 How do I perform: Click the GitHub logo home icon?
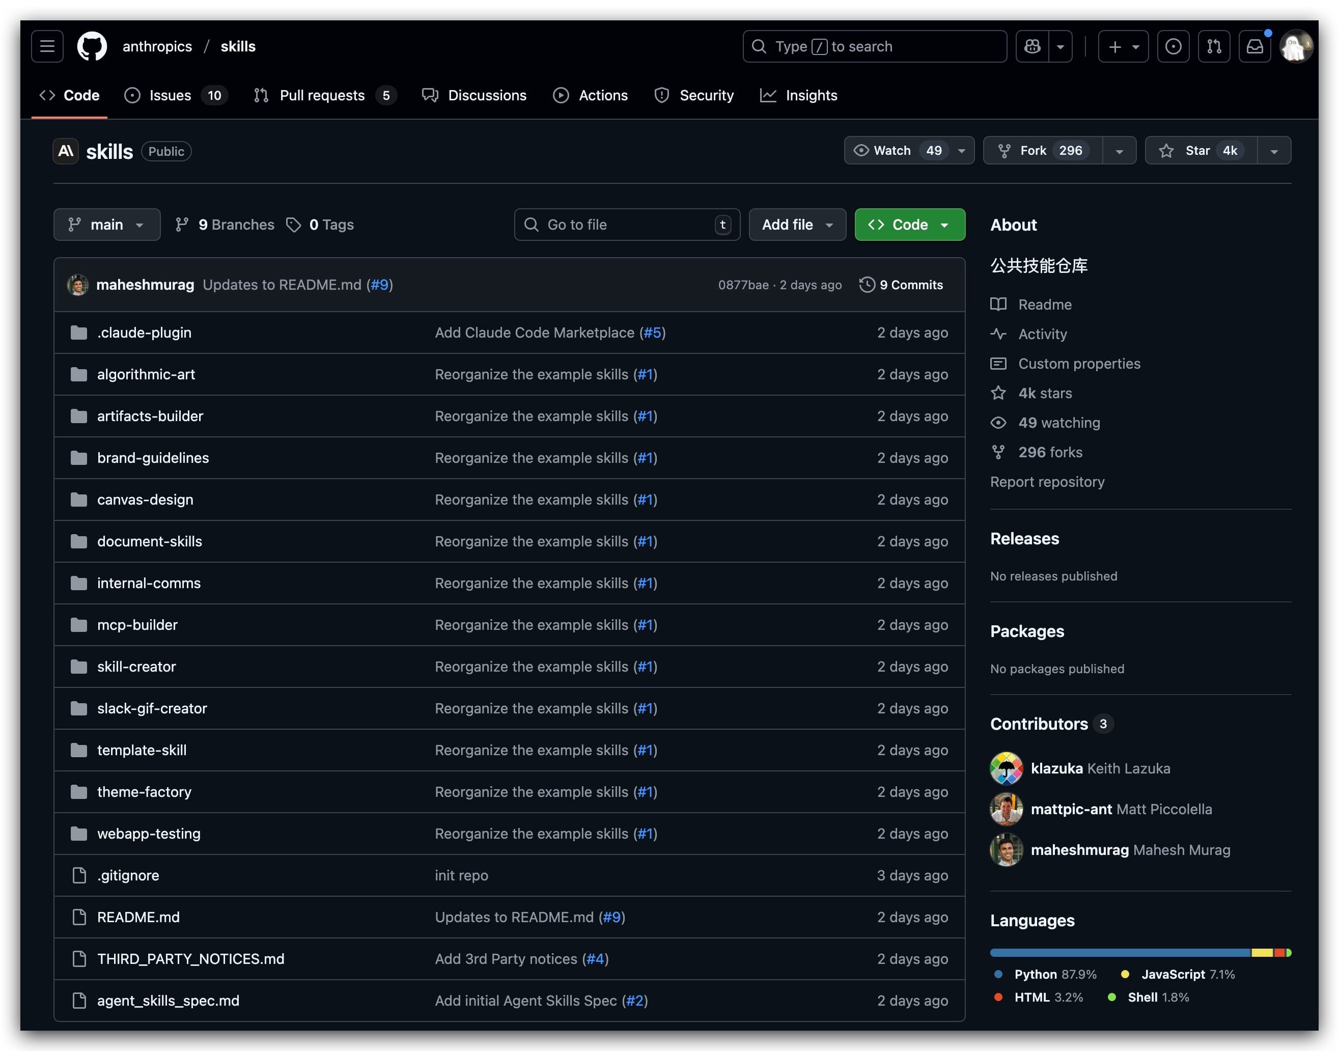click(x=92, y=46)
